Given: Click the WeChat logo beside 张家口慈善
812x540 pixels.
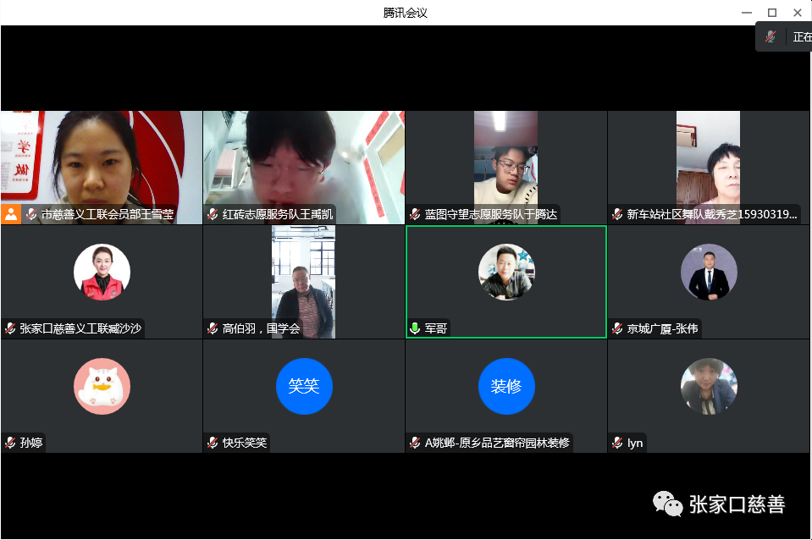Looking at the screenshot, I should (x=667, y=504).
